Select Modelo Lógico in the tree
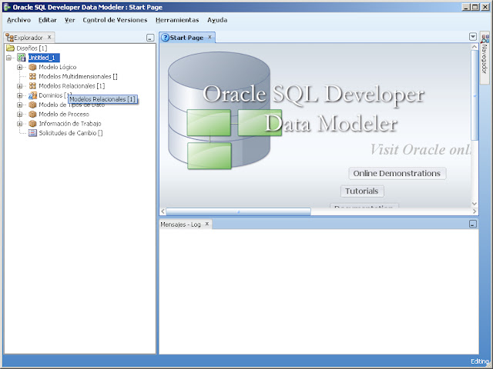493x369 pixels. 58,67
